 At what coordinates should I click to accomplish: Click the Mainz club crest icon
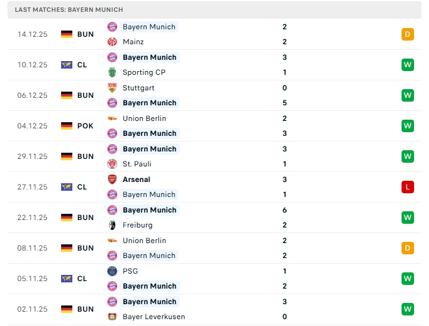(x=112, y=42)
